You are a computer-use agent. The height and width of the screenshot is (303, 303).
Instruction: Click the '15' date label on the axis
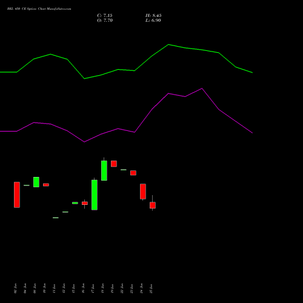click(73, 288)
